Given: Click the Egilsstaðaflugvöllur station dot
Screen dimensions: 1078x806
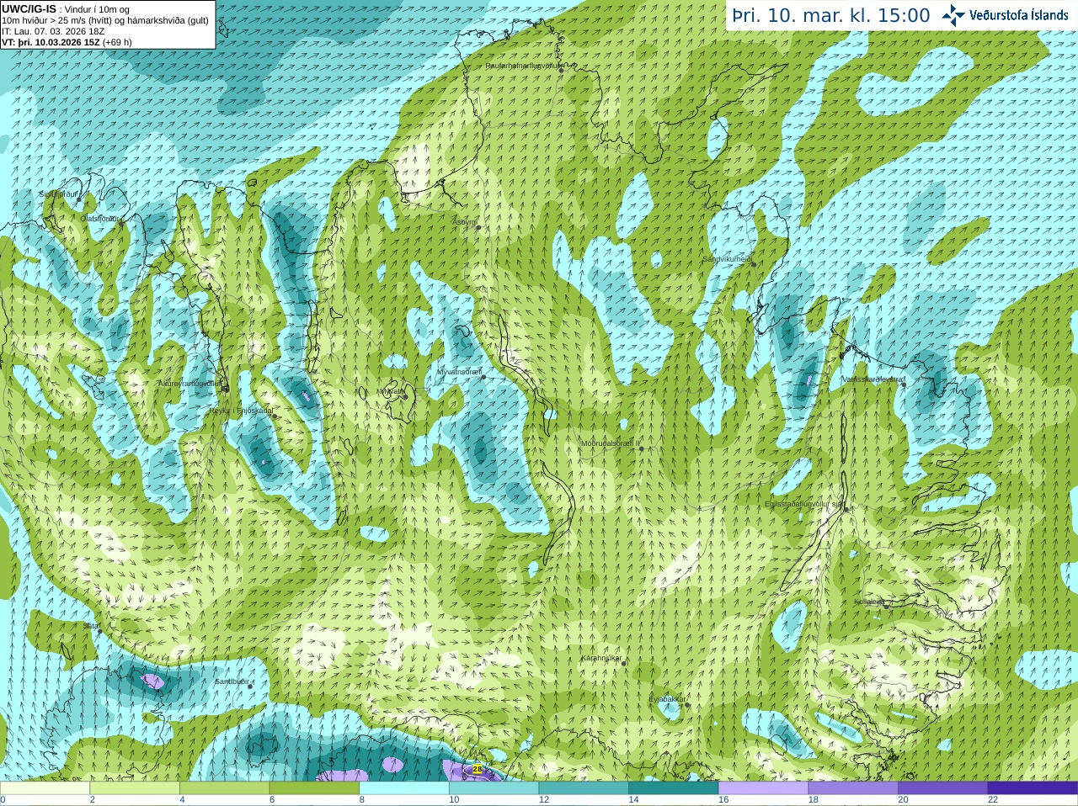Looking at the screenshot, I should tap(846, 508).
